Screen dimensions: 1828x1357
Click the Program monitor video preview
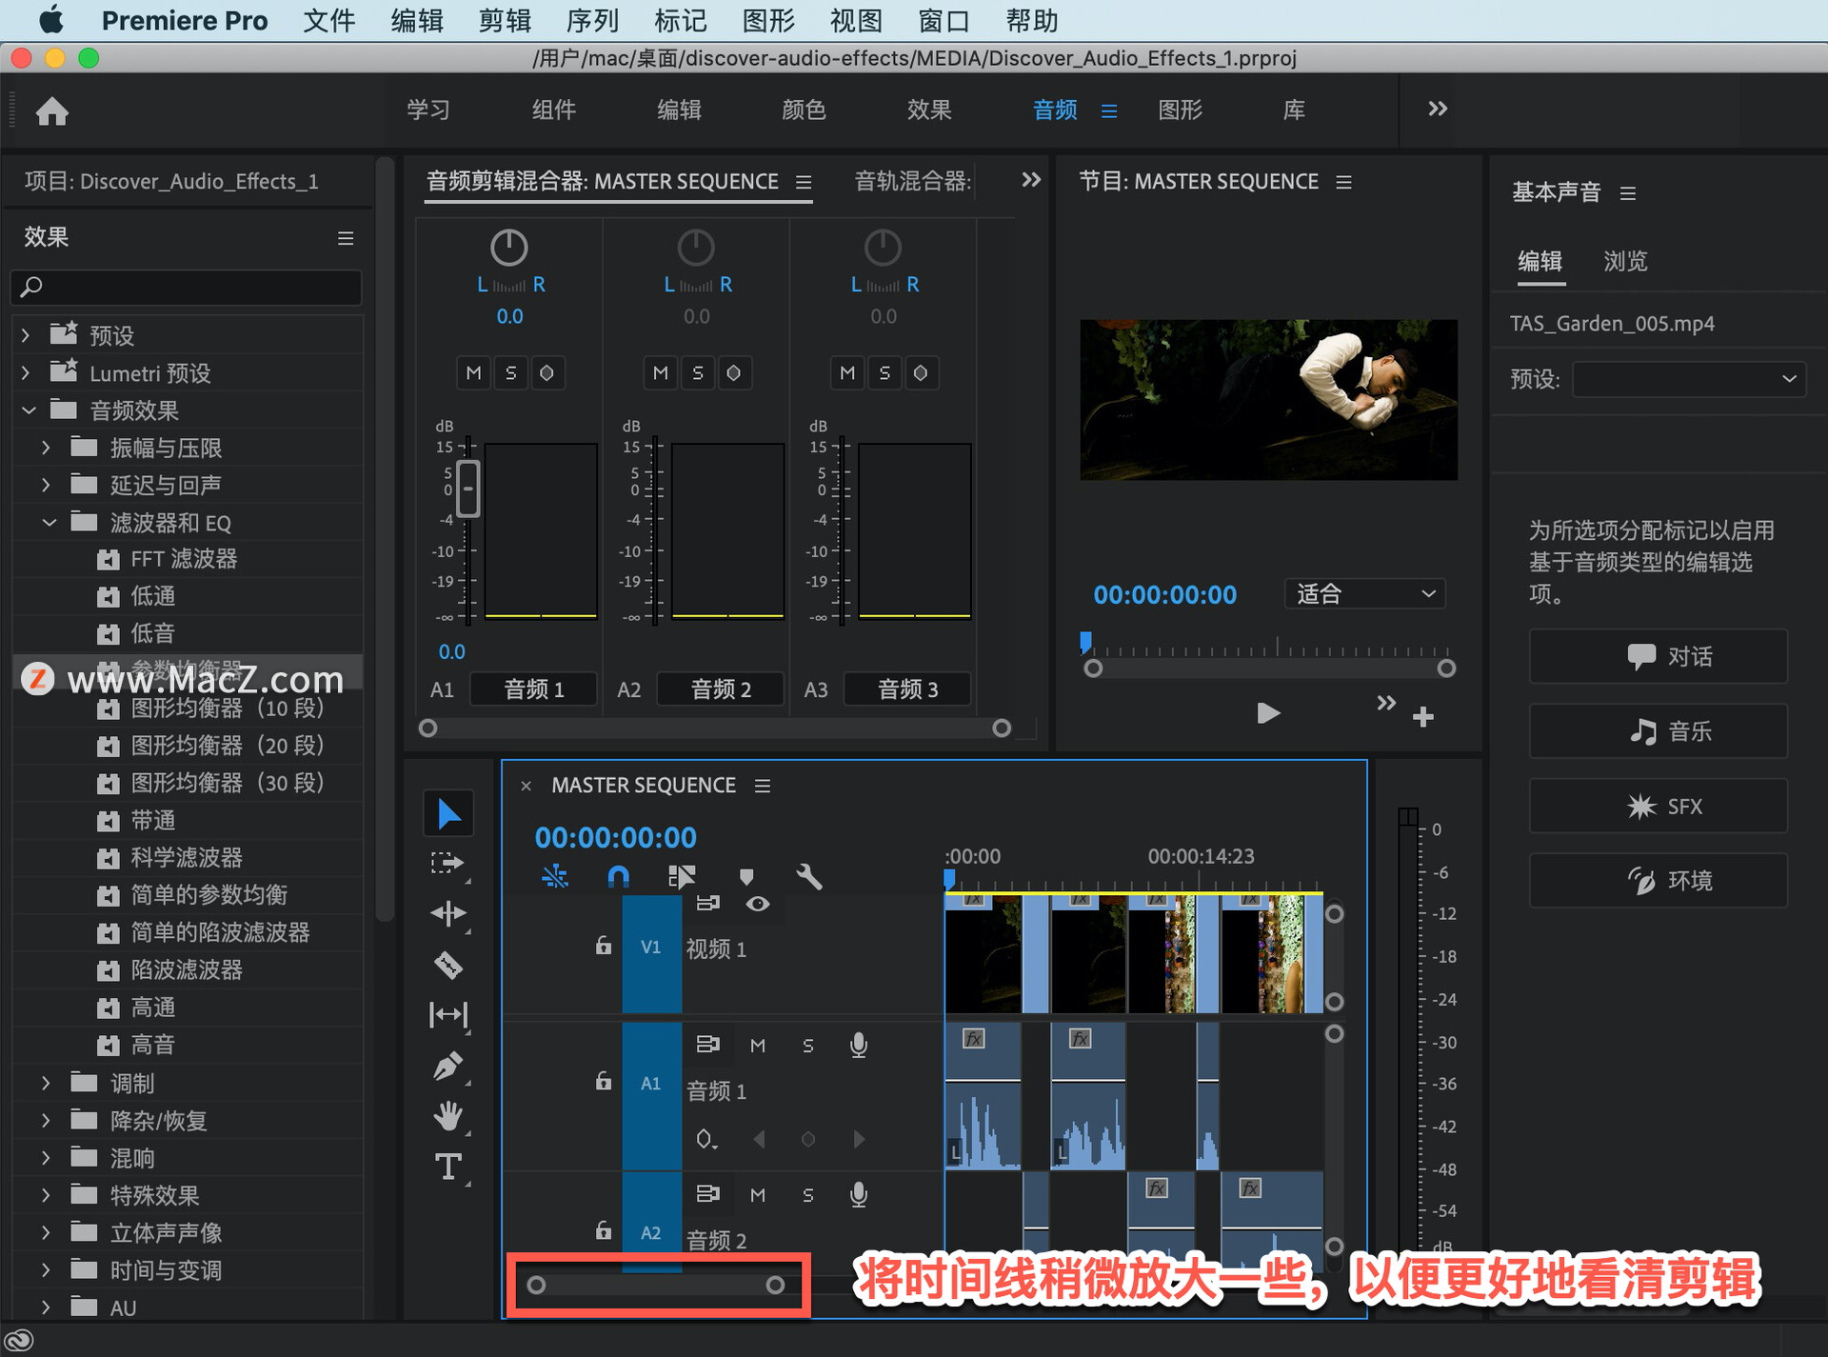coord(1268,399)
